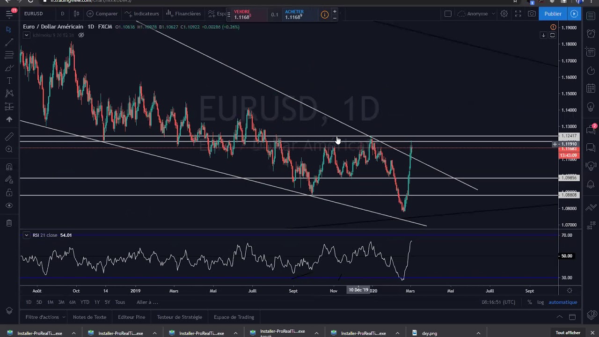Activate the zoom in tool

click(x=9, y=149)
